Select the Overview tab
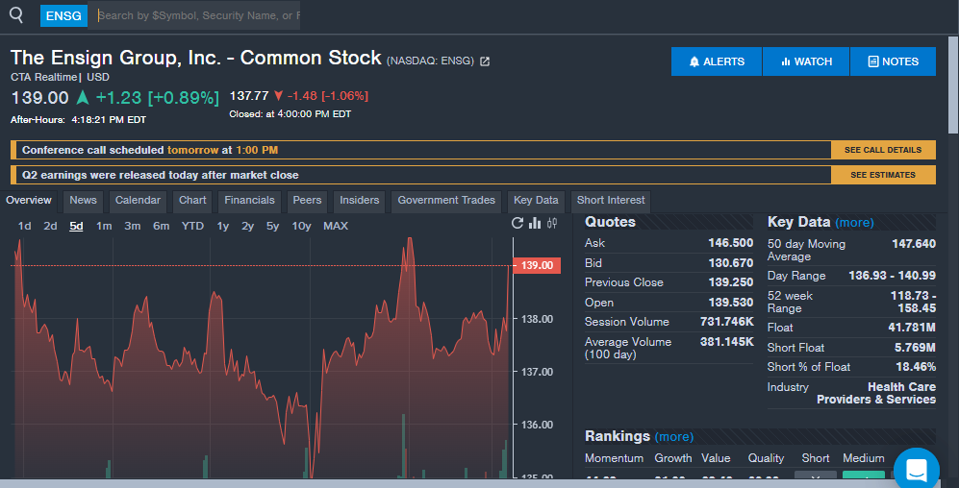The width and height of the screenshot is (959, 488). click(x=29, y=201)
